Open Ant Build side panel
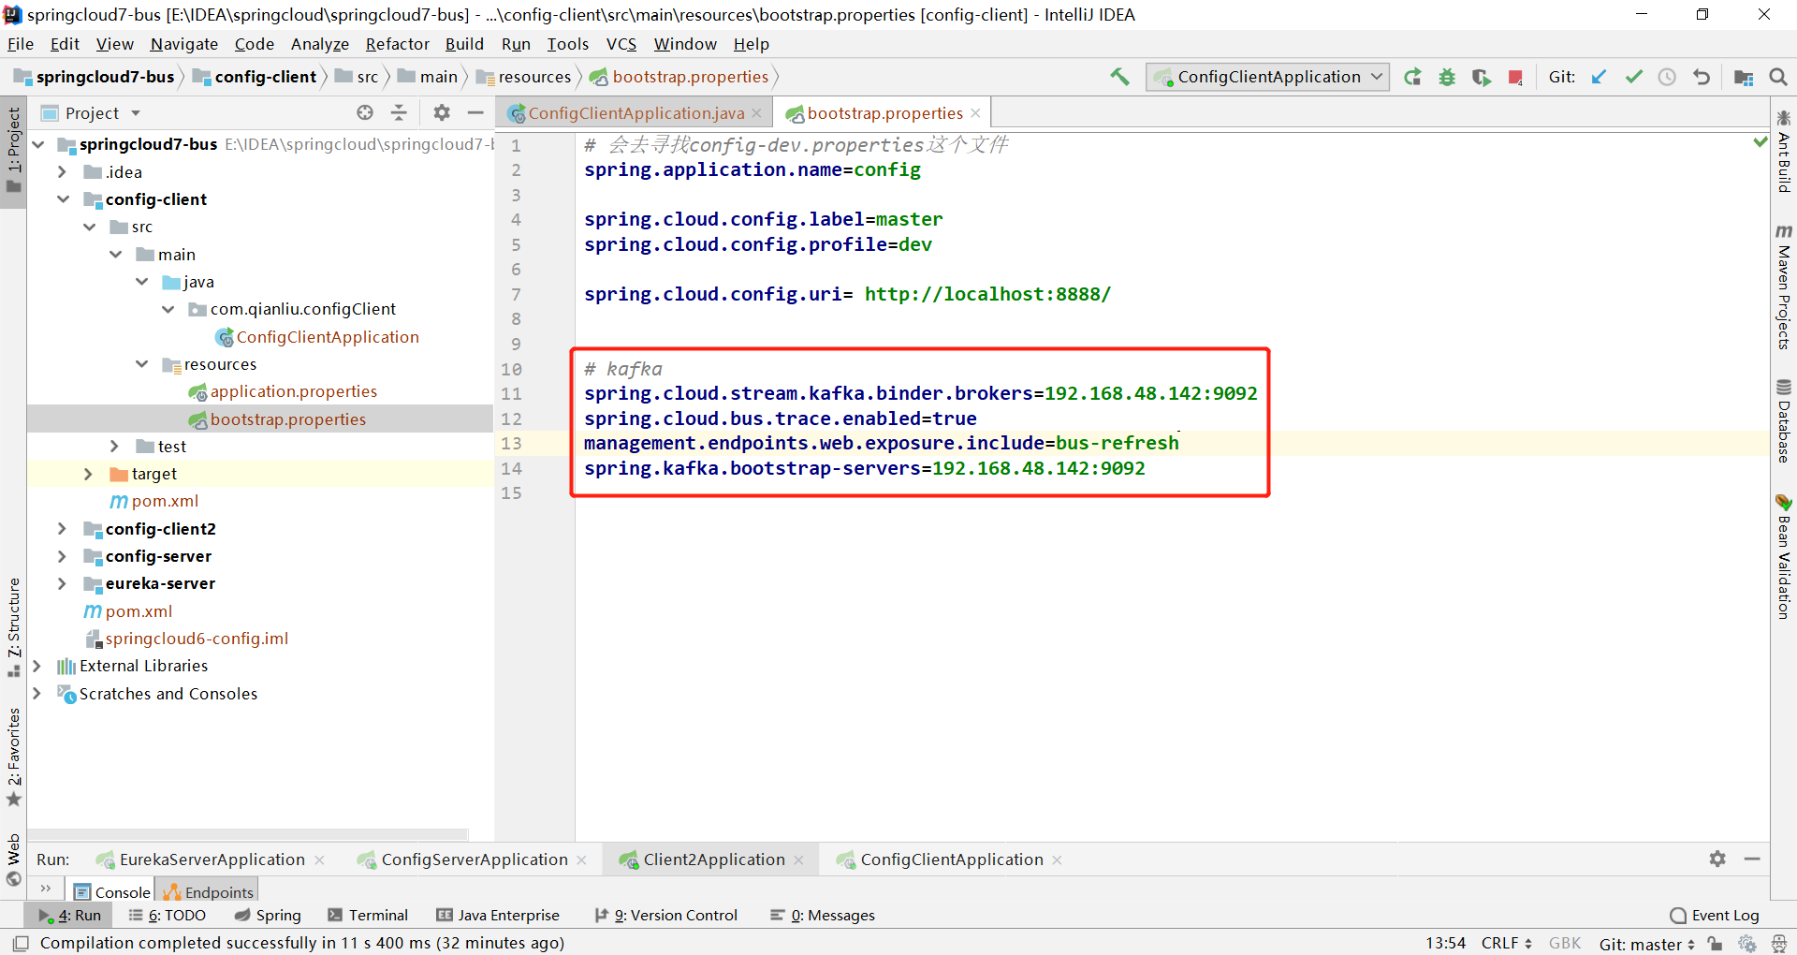 (x=1783, y=152)
